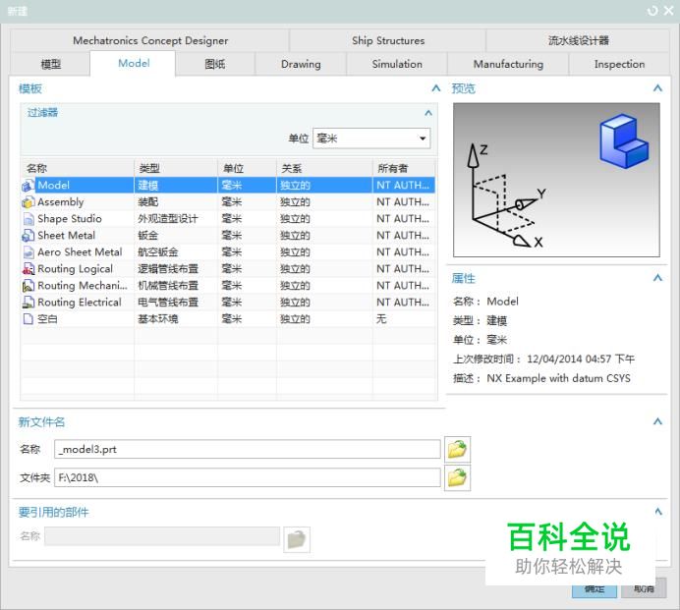The height and width of the screenshot is (610, 680).
Task: Open the Drawing tab
Action: click(301, 64)
